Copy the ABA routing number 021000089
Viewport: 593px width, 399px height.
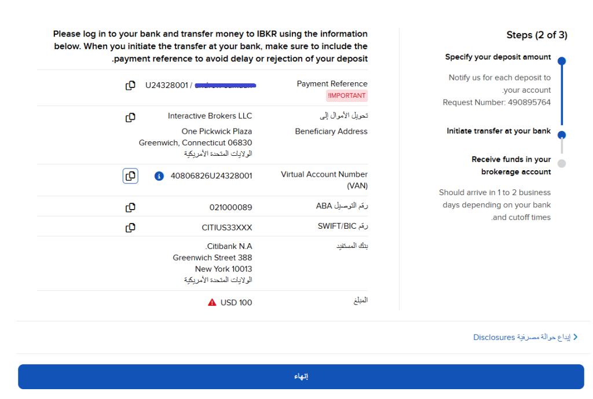point(130,207)
